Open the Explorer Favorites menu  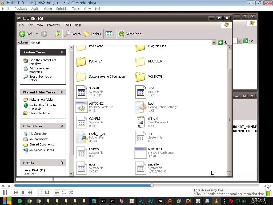[53, 25]
